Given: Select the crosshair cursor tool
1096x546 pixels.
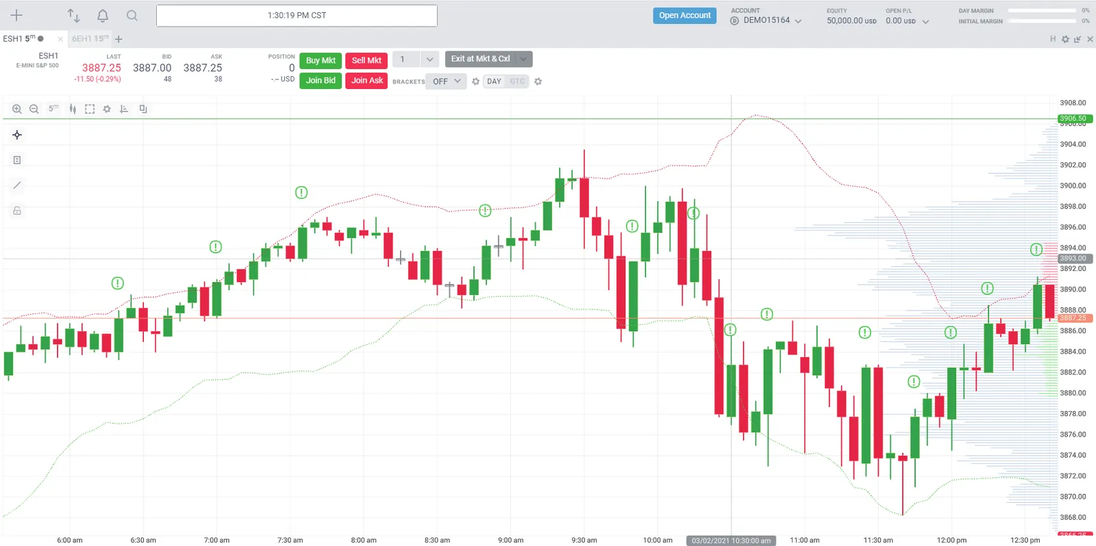Looking at the screenshot, I should coord(17,135).
